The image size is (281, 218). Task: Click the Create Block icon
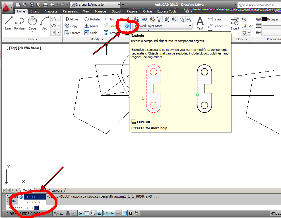(x=244, y=19)
